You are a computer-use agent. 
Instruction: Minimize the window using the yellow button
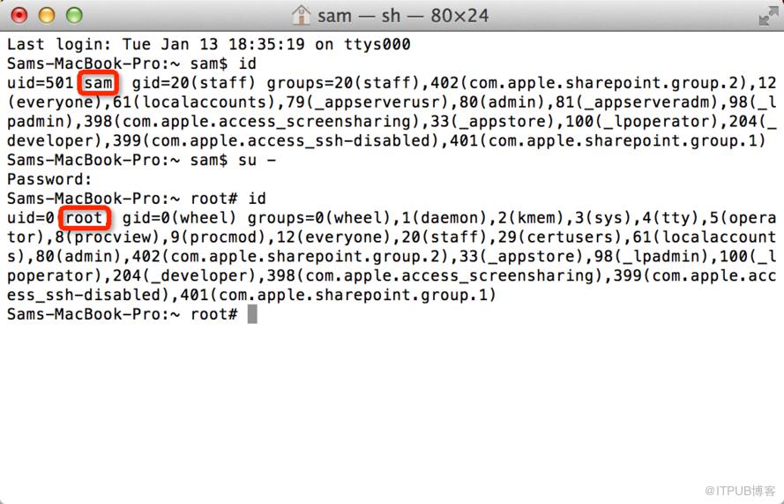click(46, 15)
